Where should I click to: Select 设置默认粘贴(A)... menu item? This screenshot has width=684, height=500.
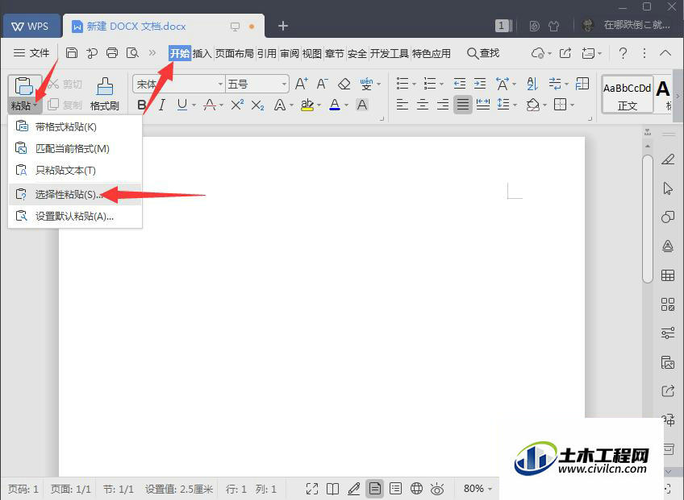point(75,216)
